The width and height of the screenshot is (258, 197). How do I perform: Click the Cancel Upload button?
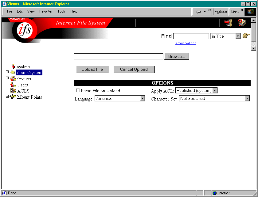134,69
